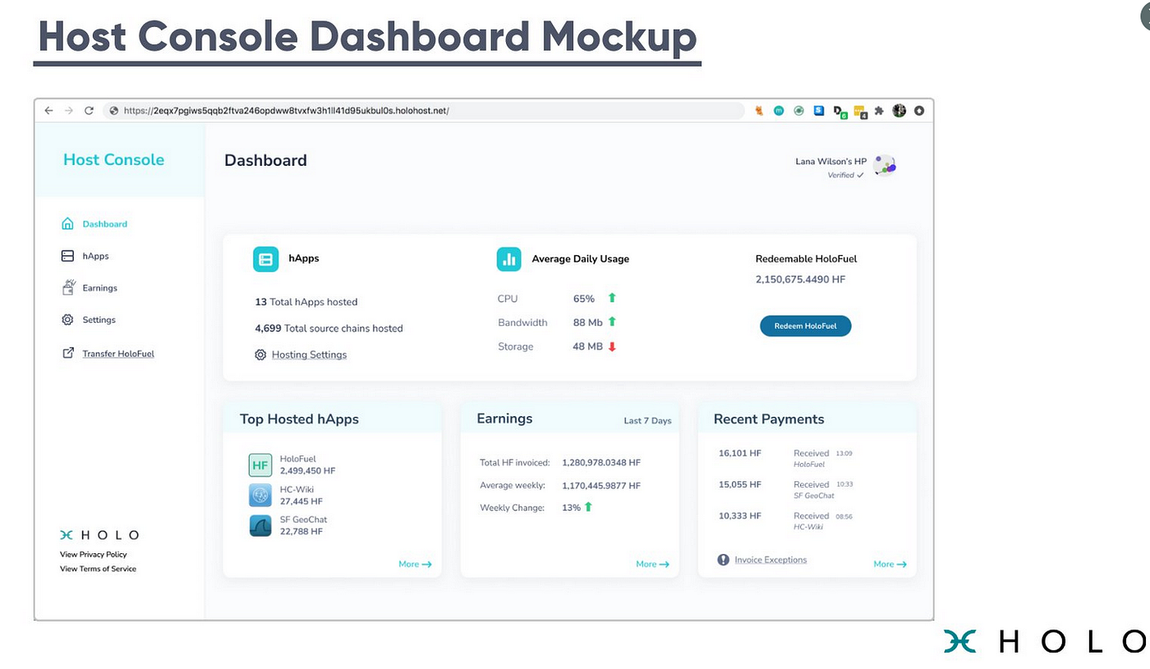Click the 13 Total hApps hosted text

[x=306, y=302]
